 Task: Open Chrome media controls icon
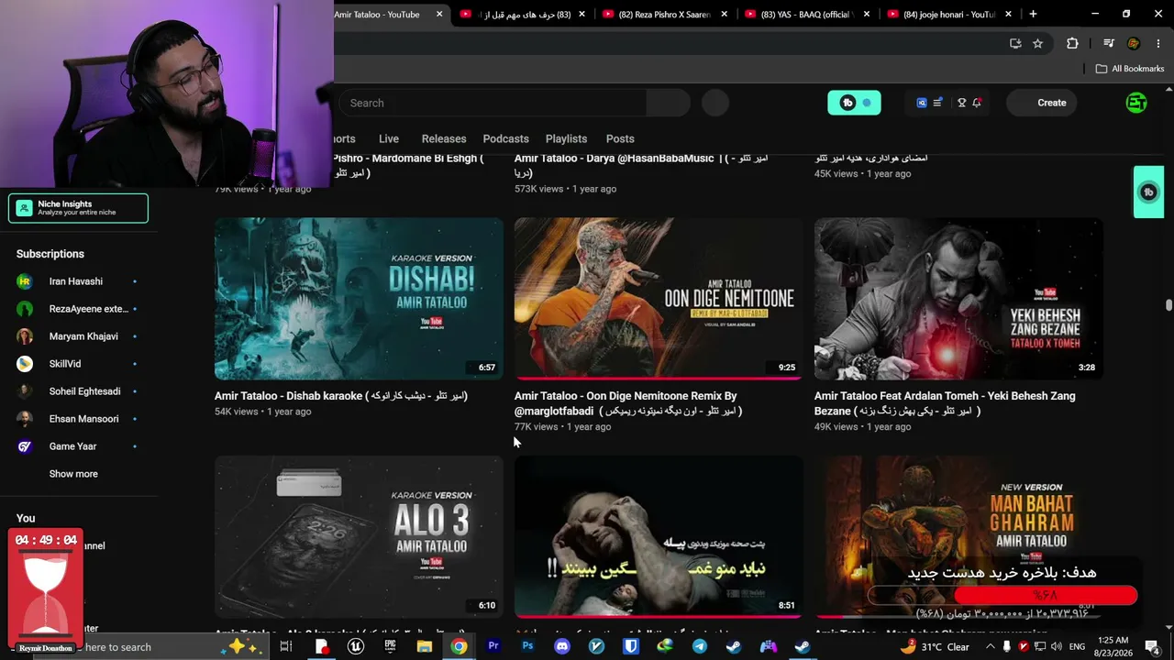click(1109, 43)
